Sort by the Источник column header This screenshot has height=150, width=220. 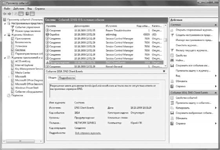[x=111, y=26]
